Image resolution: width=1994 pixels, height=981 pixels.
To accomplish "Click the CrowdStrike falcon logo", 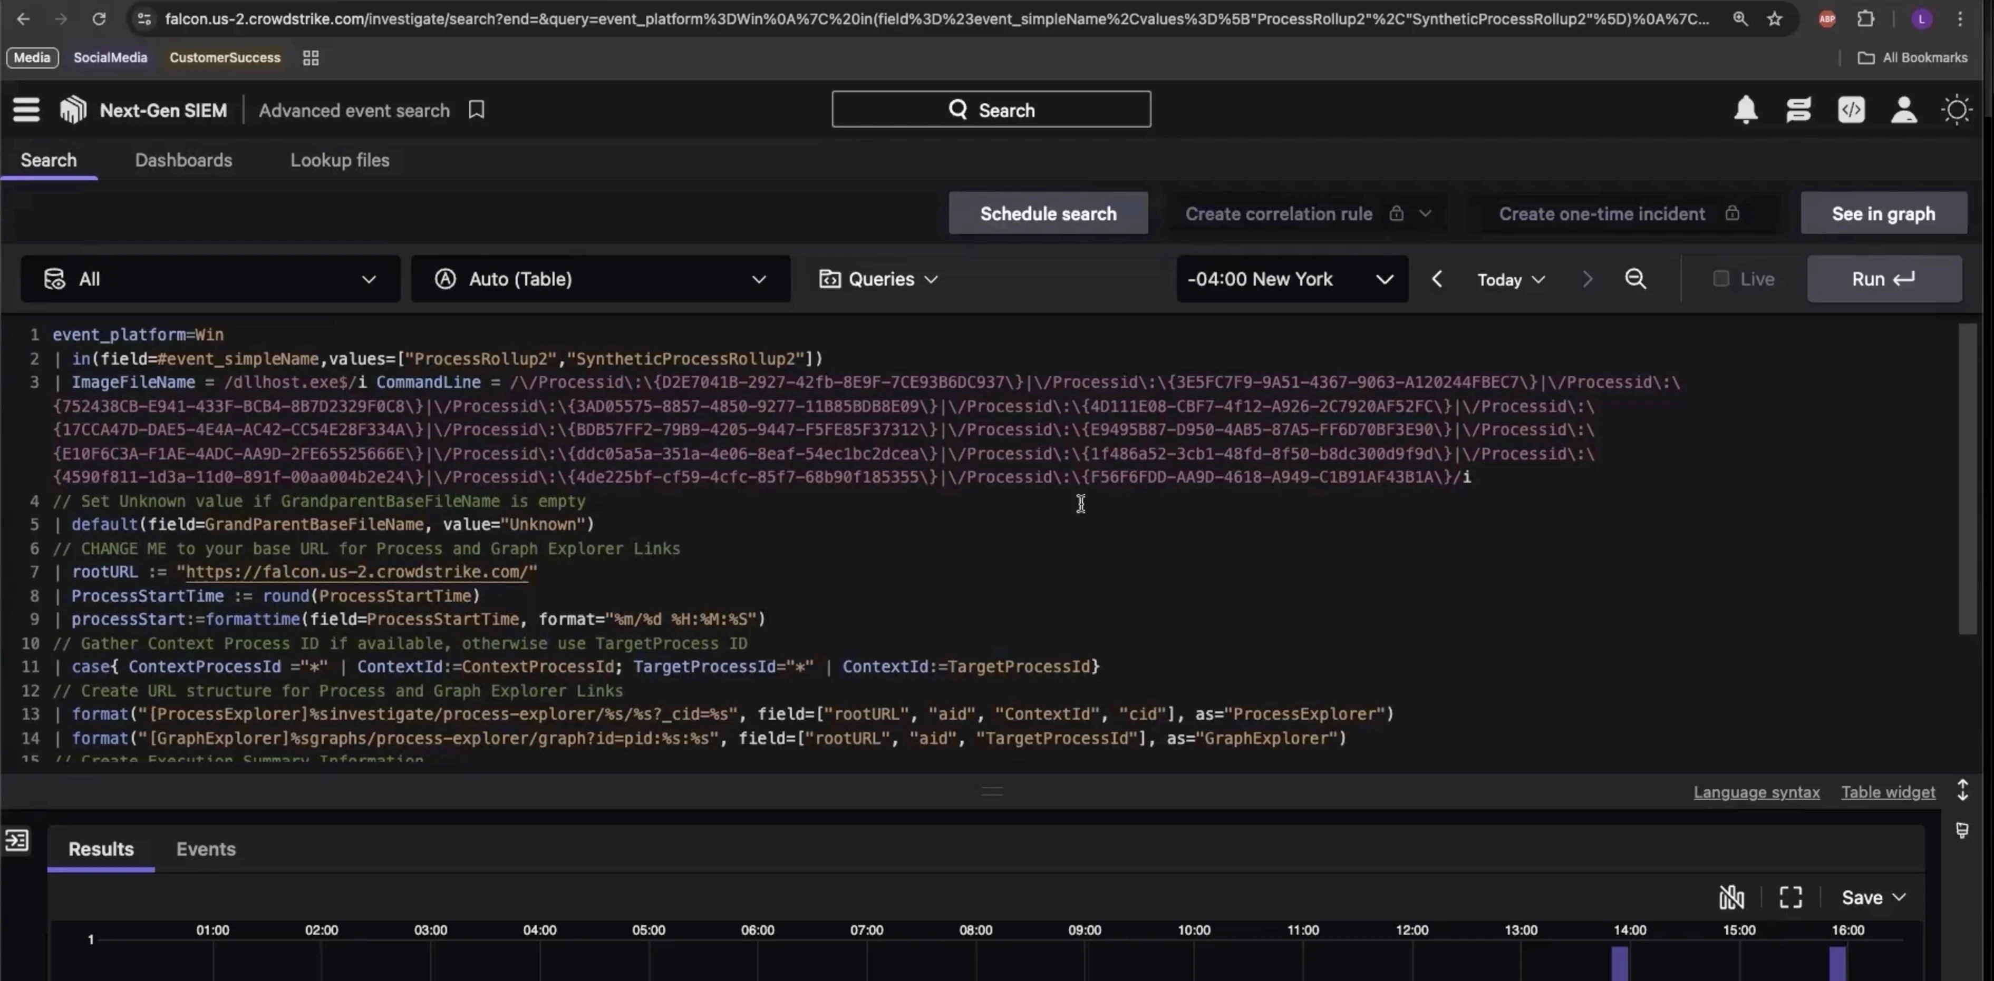I will coord(73,110).
